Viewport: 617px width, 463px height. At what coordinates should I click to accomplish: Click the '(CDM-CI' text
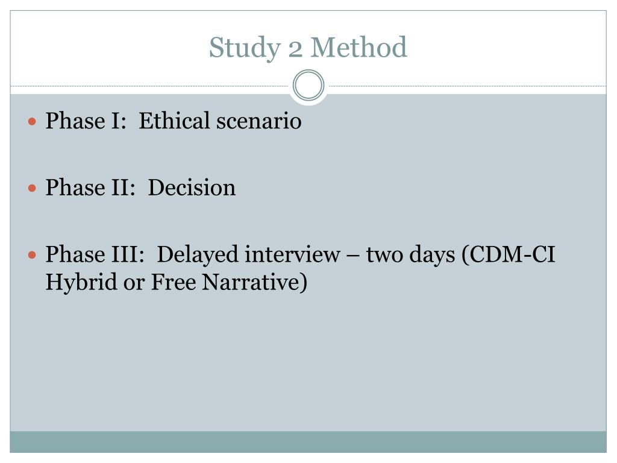point(508,255)
